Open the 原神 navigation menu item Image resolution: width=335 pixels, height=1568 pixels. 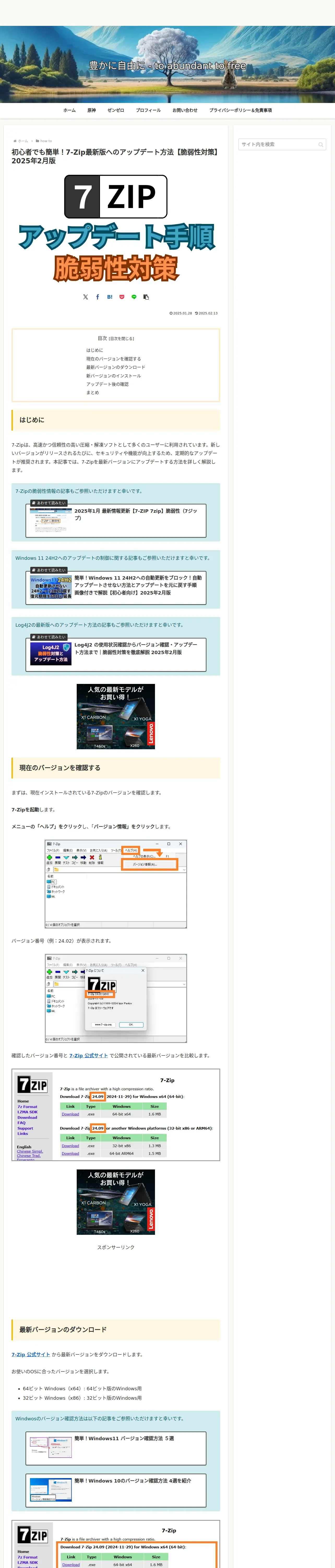coord(92,110)
